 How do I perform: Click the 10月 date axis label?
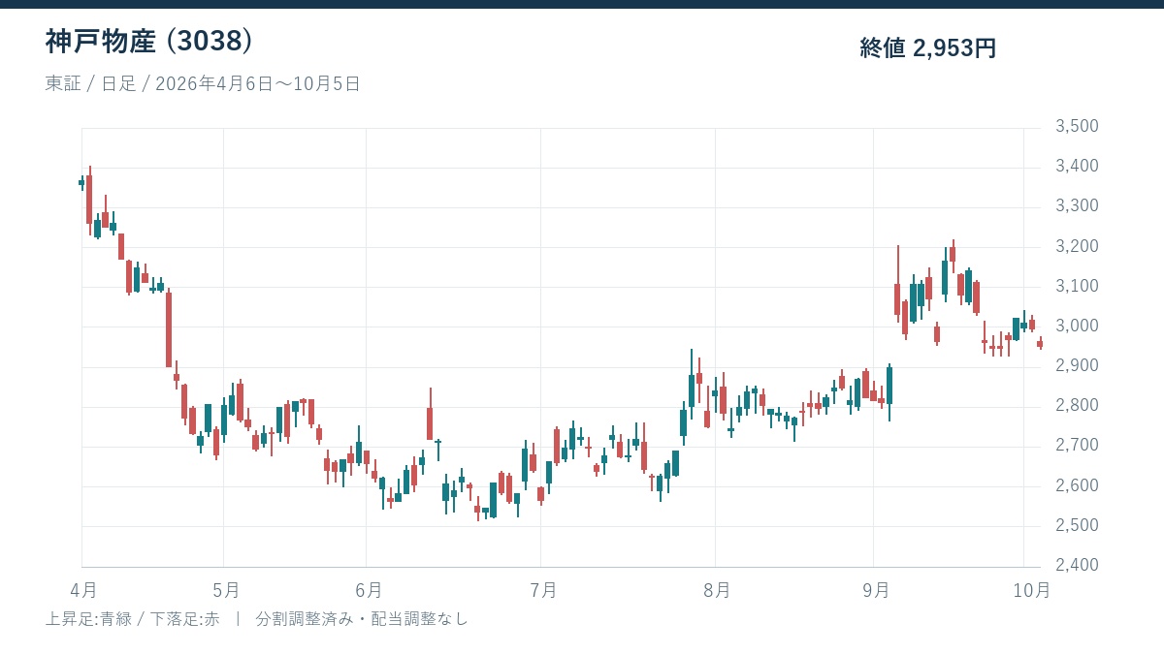[1030, 589]
